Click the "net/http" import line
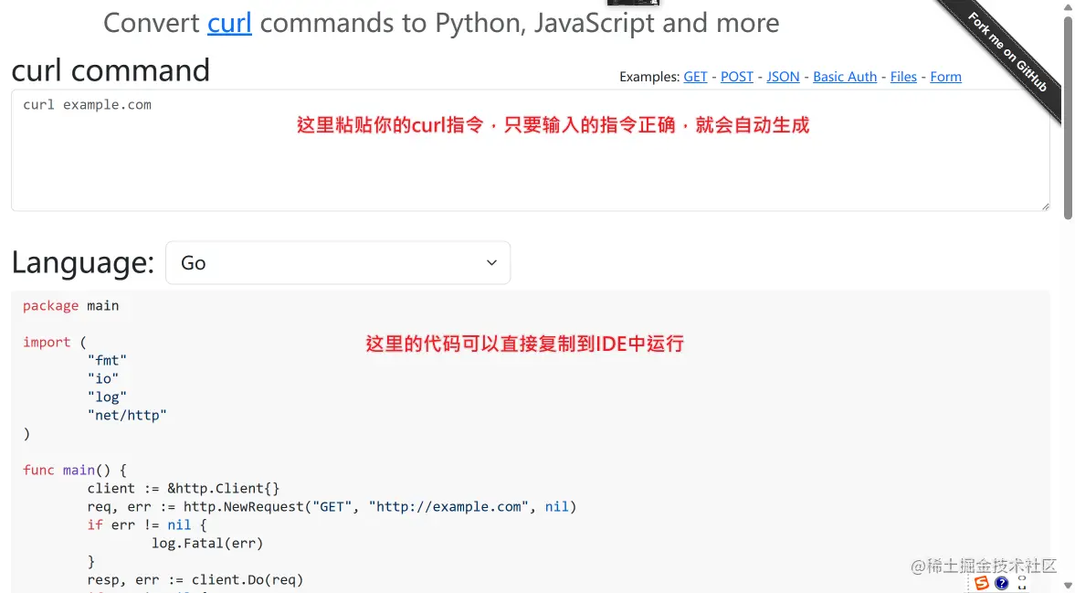This screenshot has width=1075, height=593. [127, 416]
